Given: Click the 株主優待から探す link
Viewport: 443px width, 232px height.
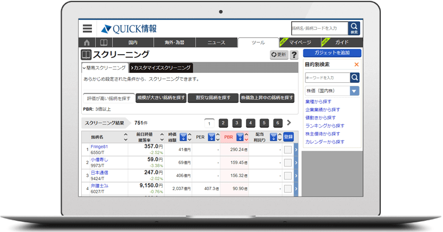Looking at the screenshot, I should pyautogui.click(x=322, y=134).
